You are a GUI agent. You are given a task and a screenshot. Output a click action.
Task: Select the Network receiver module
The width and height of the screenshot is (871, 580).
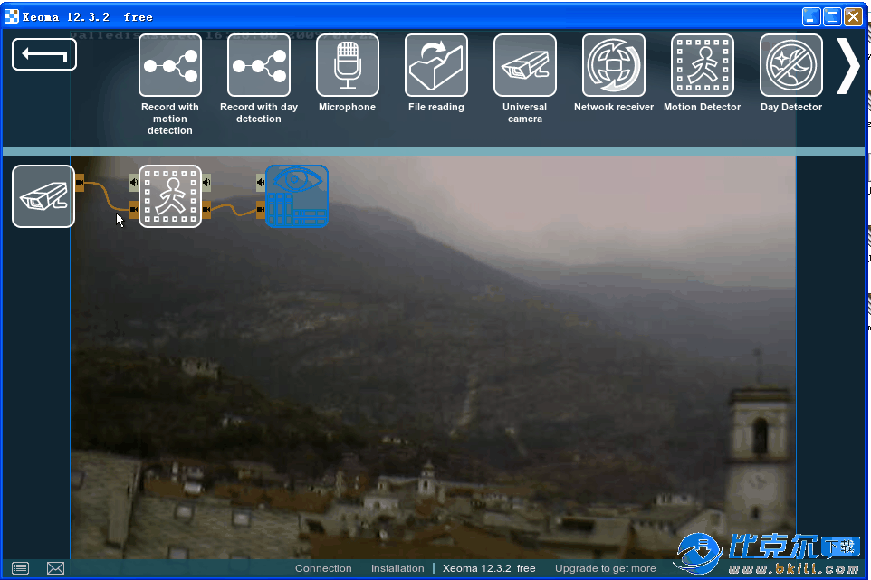tap(614, 65)
